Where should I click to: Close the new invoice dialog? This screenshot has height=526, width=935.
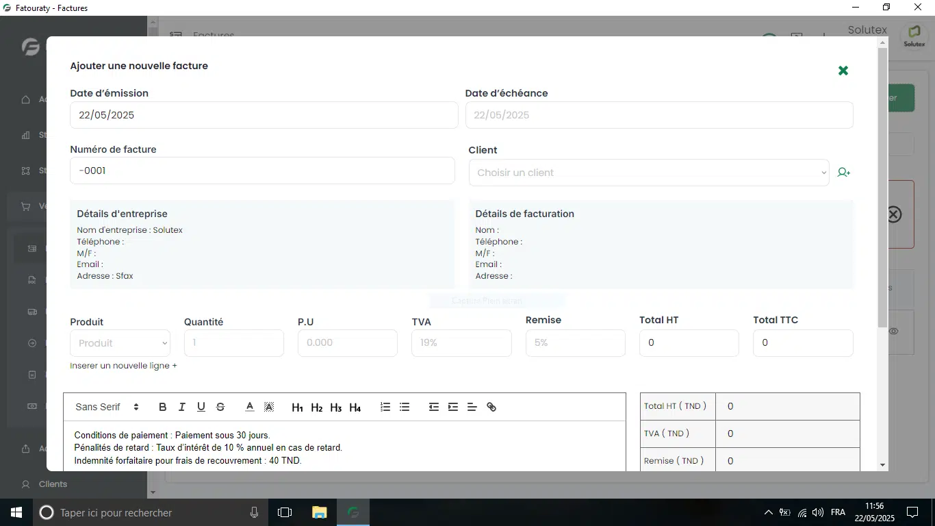point(843,71)
